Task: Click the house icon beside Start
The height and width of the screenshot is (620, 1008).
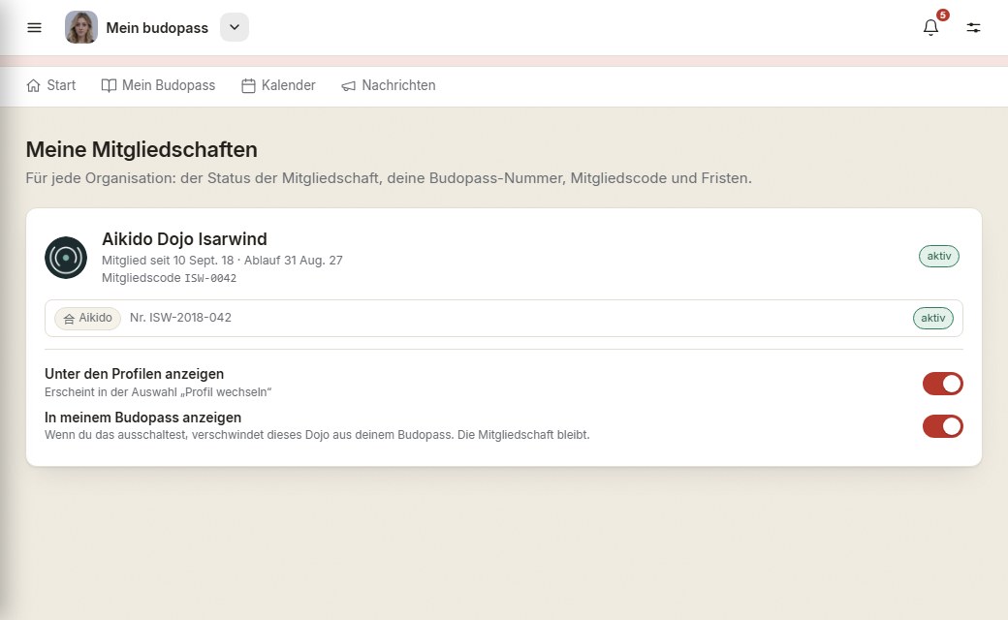Action: pyautogui.click(x=33, y=85)
